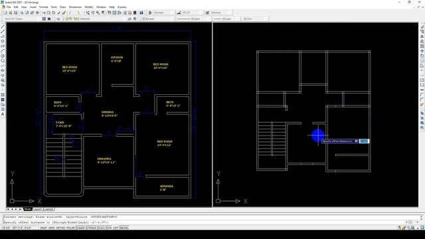The width and height of the screenshot is (425, 239).
Task: Switch to the Model tab
Action: point(28,209)
